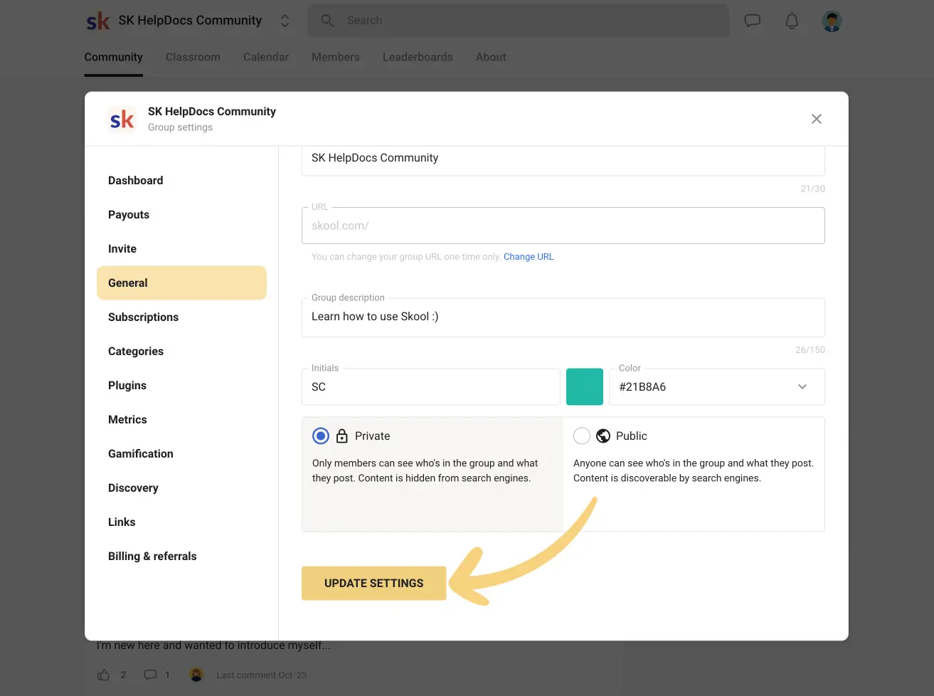Image resolution: width=934 pixels, height=696 pixels.
Task: Click the Private description text about members
Action: (425, 470)
